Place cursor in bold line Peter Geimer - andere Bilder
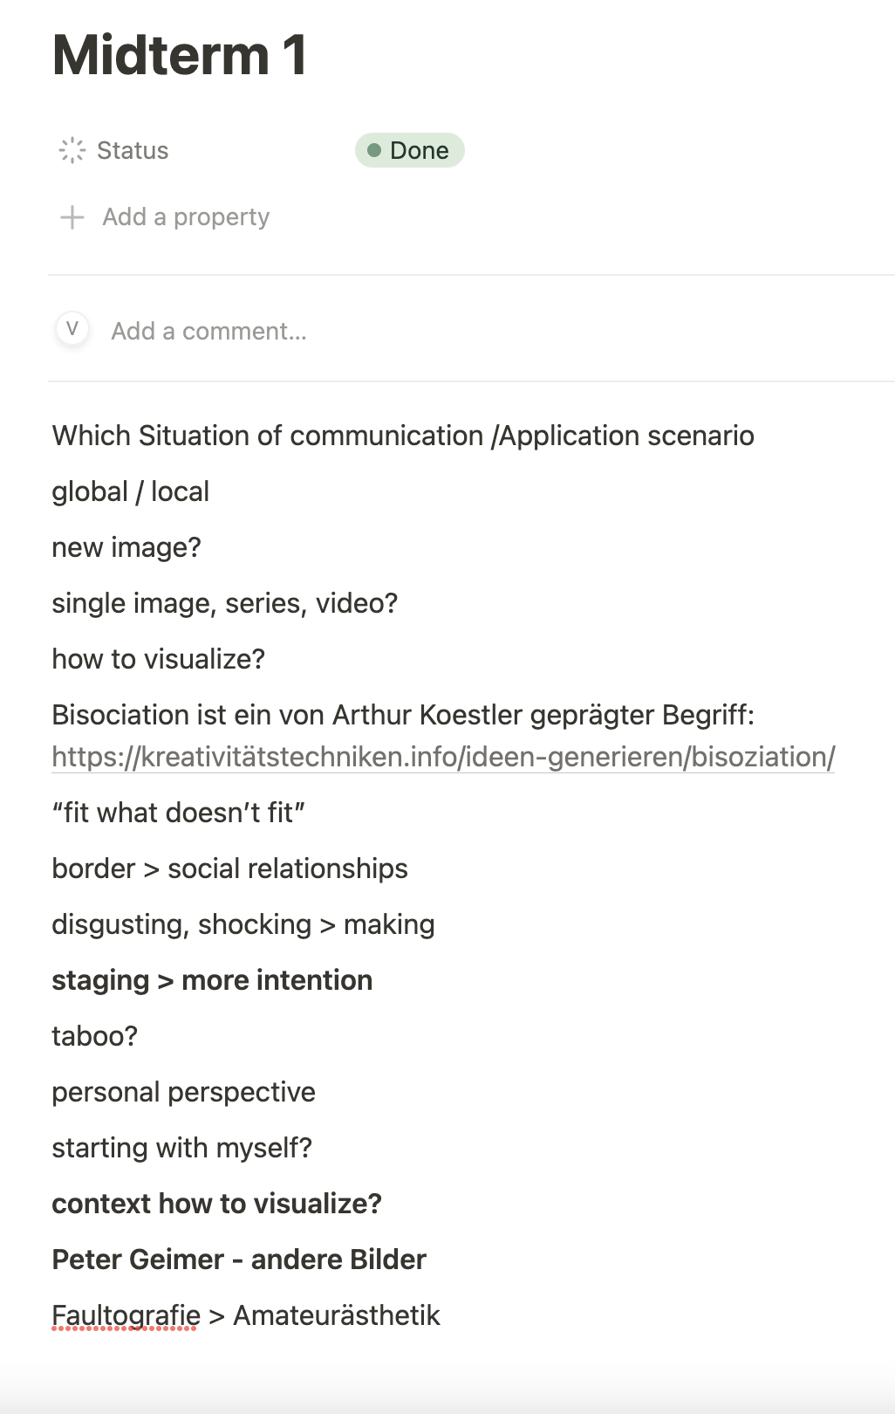 (x=239, y=1260)
